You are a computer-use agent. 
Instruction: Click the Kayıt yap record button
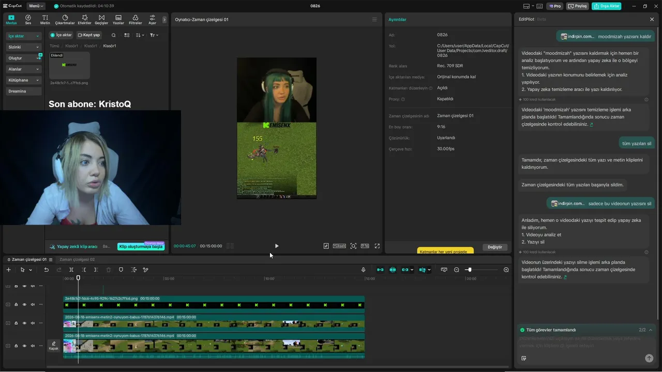[x=89, y=35]
